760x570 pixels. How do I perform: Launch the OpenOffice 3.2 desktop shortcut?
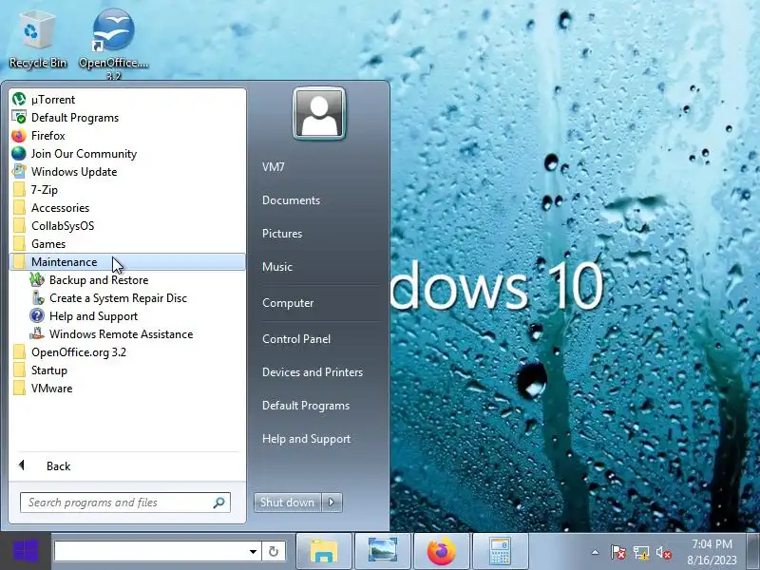[x=113, y=44]
